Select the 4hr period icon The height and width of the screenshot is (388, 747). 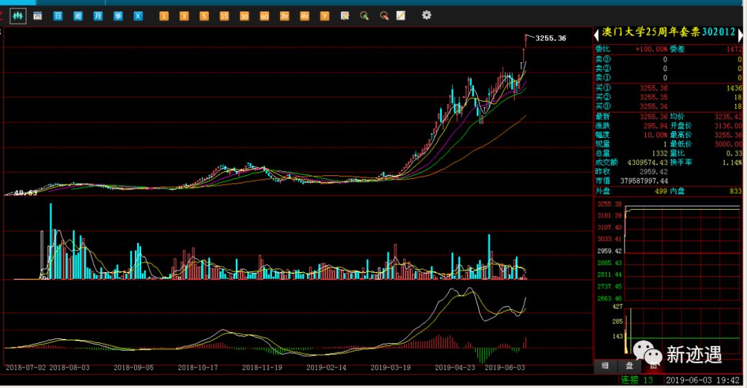click(x=304, y=16)
